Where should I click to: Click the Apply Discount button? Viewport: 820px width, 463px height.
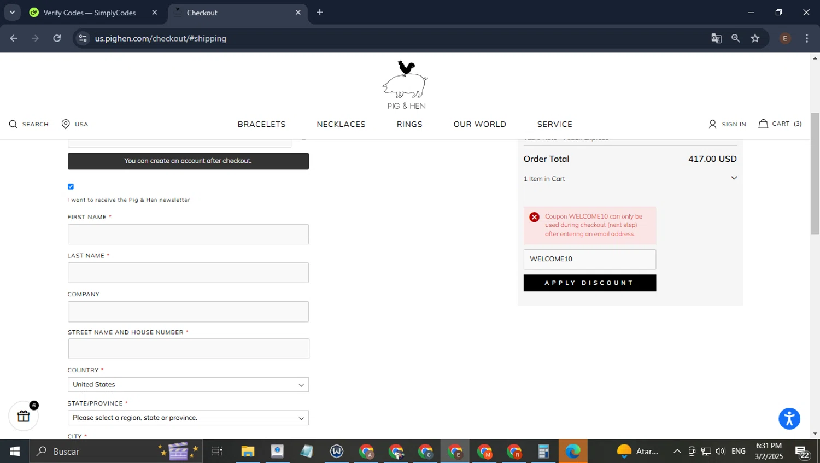(x=589, y=283)
